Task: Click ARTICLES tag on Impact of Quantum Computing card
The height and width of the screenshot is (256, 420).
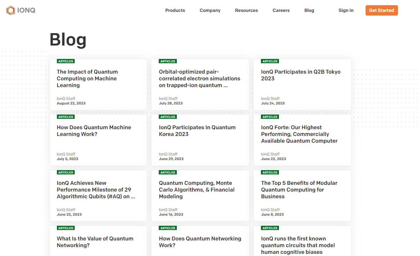Action: point(66,61)
